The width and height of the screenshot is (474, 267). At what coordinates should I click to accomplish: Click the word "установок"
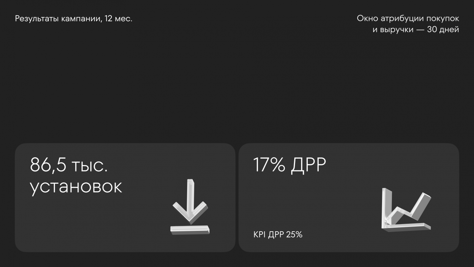pyautogui.click(x=76, y=187)
